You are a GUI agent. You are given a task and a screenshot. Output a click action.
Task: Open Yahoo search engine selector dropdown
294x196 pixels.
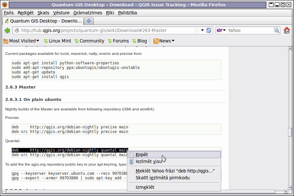click(221, 30)
